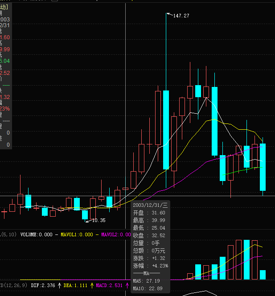This screenshot has height=296, width=275.
Task: Select the last cyan volume bar at right
Action: point(263,275)
